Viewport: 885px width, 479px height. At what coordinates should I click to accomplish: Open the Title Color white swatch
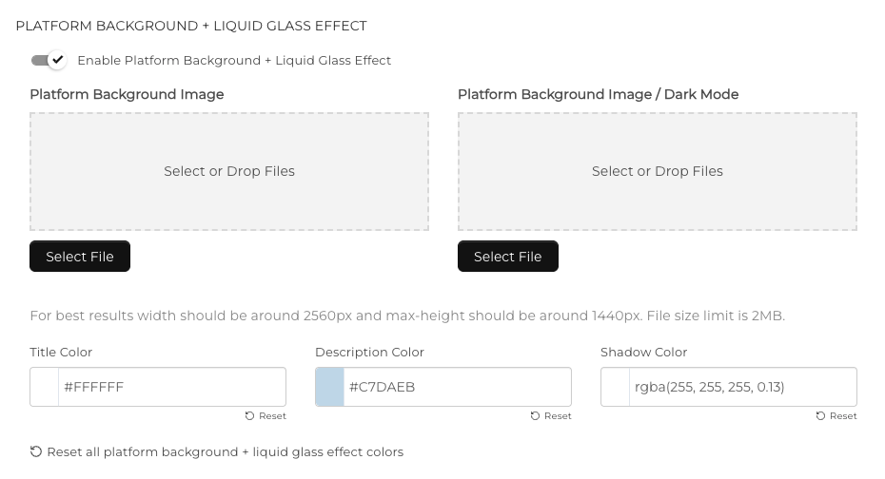pos(45,387)
